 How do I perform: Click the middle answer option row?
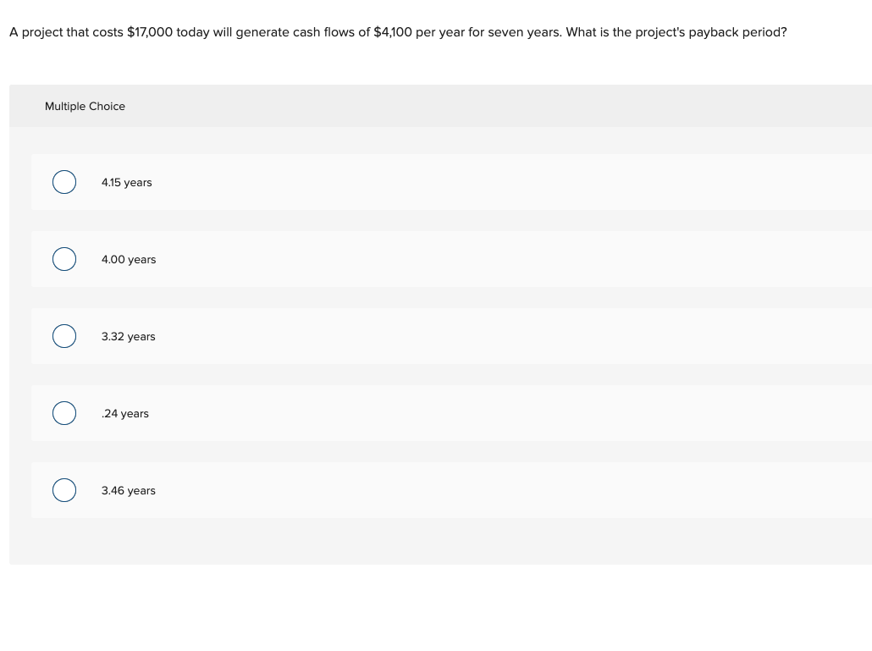coord(423,336)
